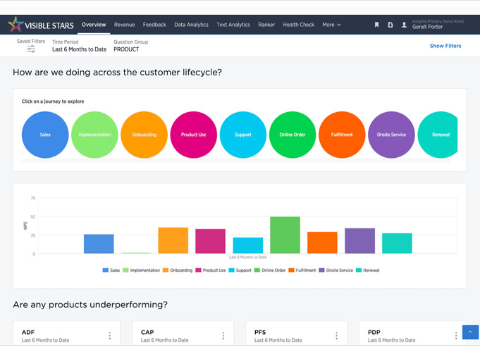Click the Online Order bar in chart
This screenshot has width=480, height=346.
[285, 235]
